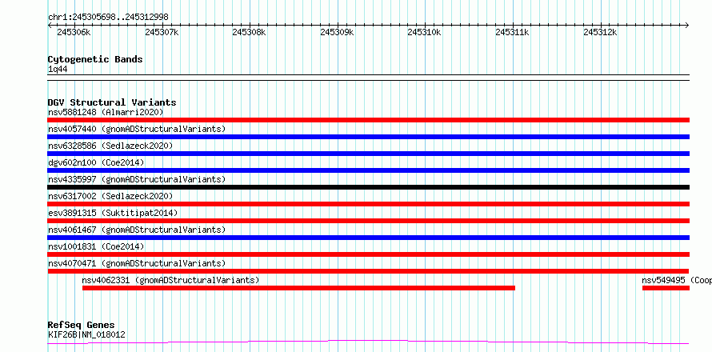This screenshot has height=352, width=712.
Task: Click the right arrowhead of the ruler
Action: click(x=687, y=26)
